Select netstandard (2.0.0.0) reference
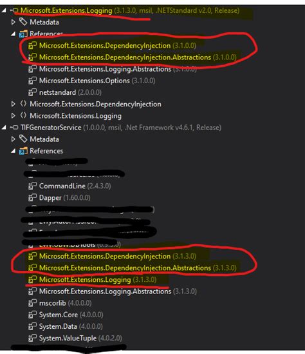Viewport: 305px width, 354px height. 70,93
